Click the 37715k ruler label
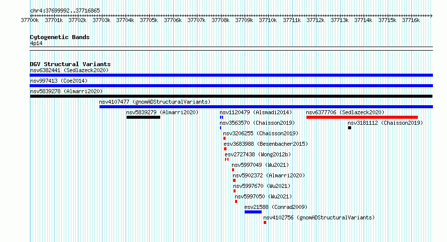This screenshot has width=447, height=242. click(387, 20)
